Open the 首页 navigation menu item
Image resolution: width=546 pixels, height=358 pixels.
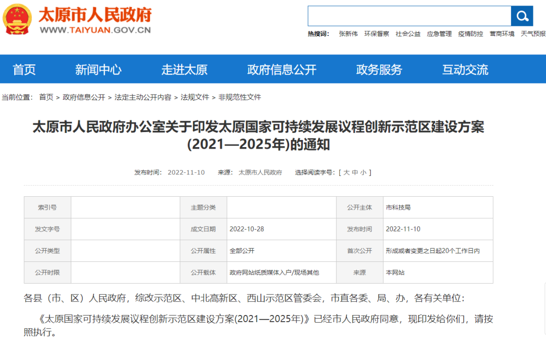click(24, 70)
